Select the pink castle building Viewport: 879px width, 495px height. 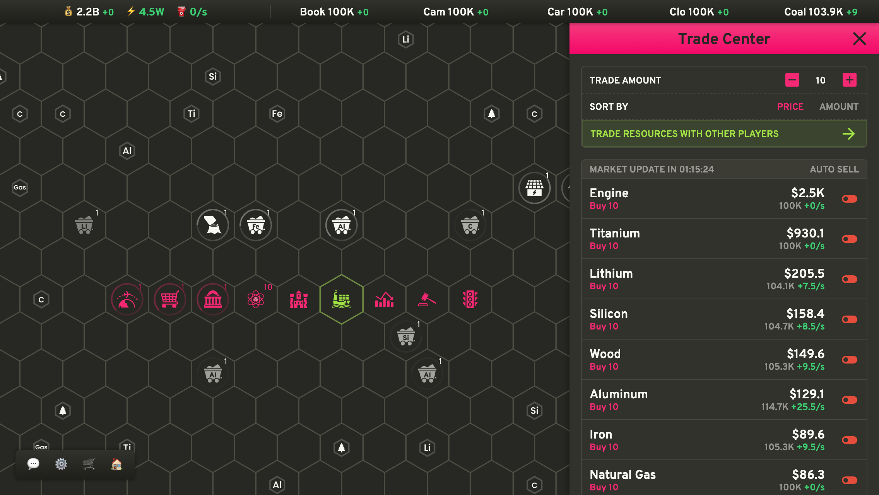pos(299,300)
